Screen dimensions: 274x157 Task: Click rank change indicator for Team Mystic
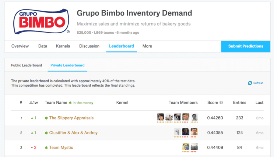[33, 148]
